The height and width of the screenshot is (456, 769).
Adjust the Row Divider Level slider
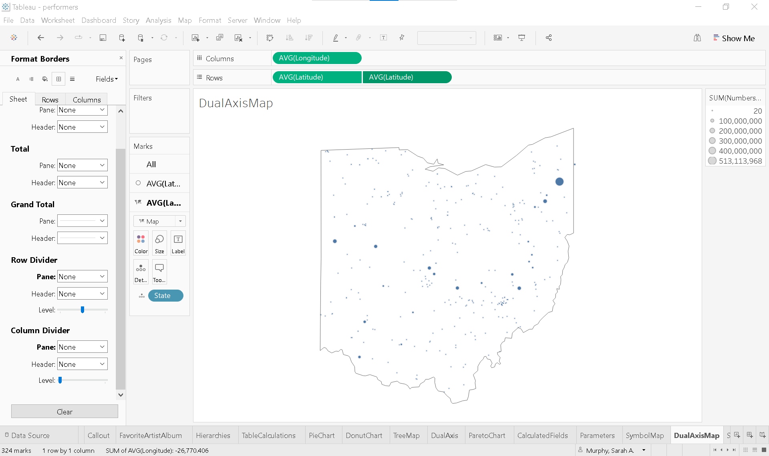(83, 310)
